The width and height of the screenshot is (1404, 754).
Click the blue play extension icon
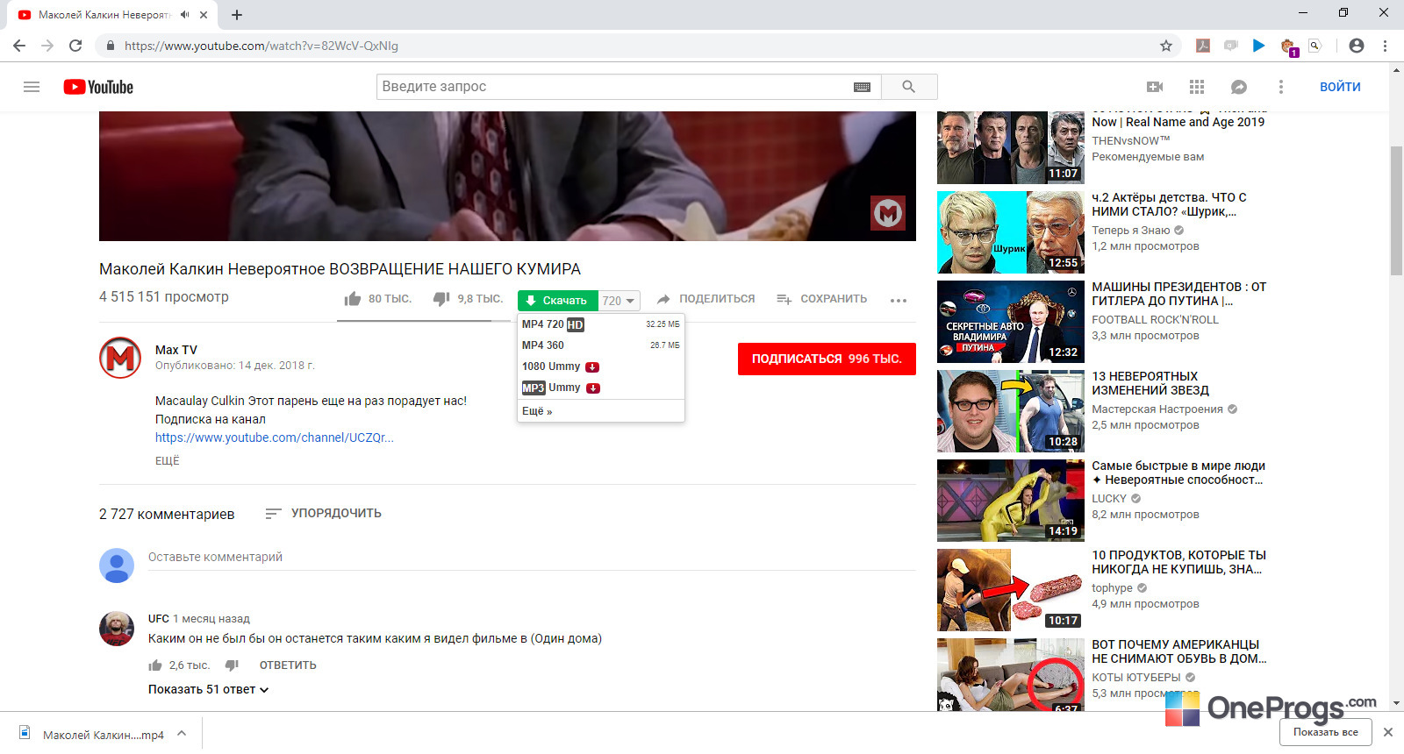click(x=1259, y=46)
